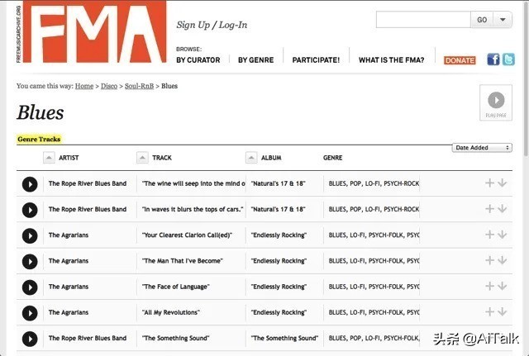Click the Twitter icon
This screenshot has width=529, height=356.
(x=508, y=59)
